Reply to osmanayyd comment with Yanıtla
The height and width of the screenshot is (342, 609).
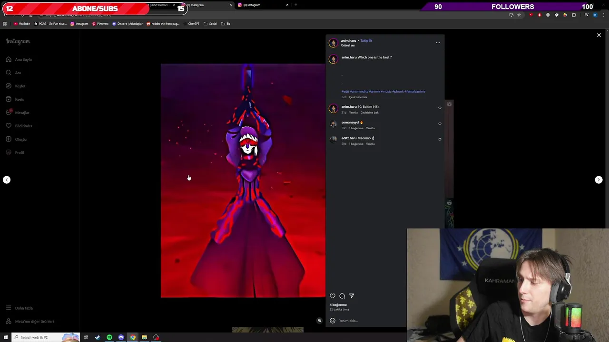point(370,128)
